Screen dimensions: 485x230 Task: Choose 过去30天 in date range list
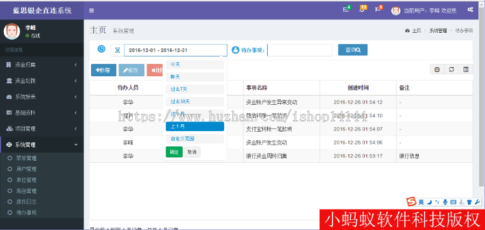195,102
